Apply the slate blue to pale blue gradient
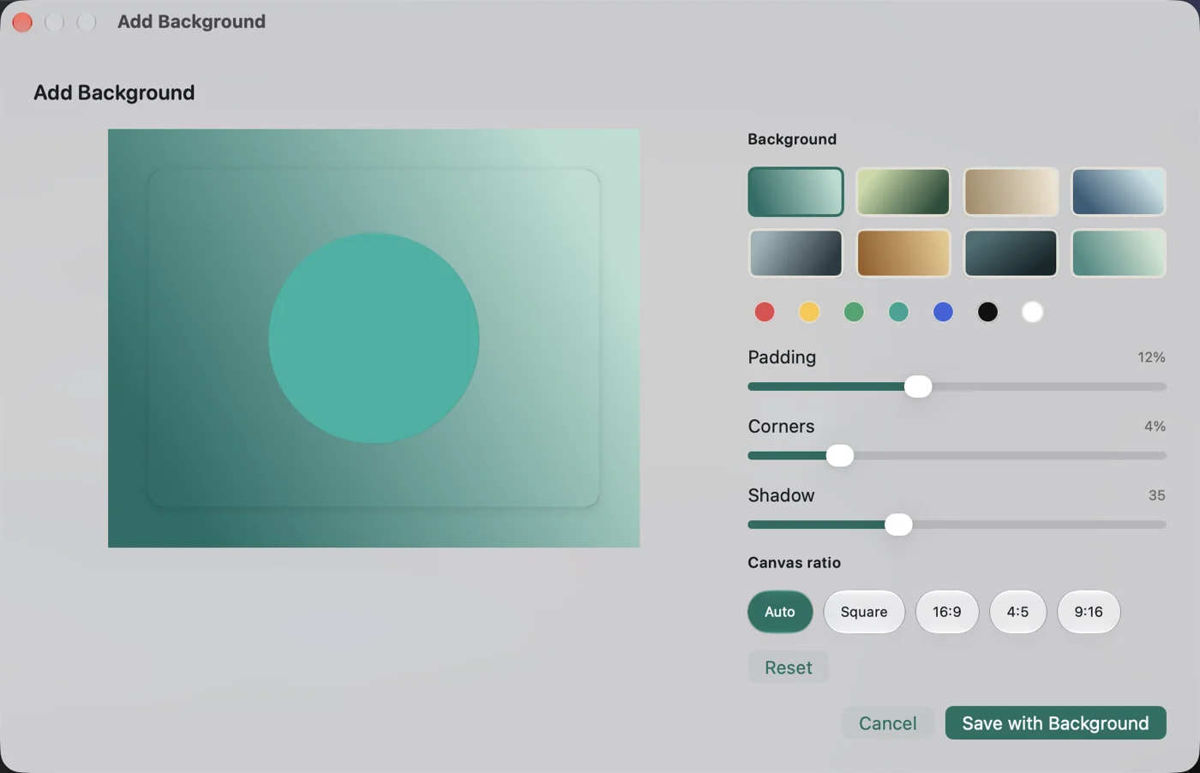 (1119, 192)
